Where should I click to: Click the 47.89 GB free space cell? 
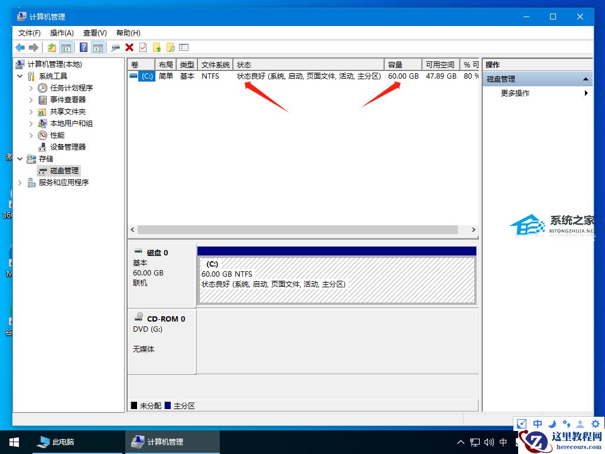point(441,76)
